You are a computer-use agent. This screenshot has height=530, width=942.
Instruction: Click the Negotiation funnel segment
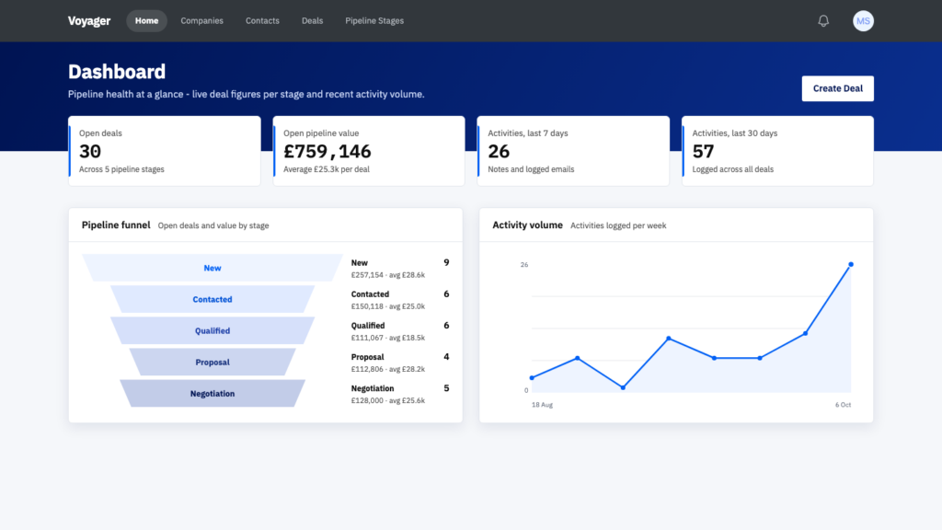213,394
